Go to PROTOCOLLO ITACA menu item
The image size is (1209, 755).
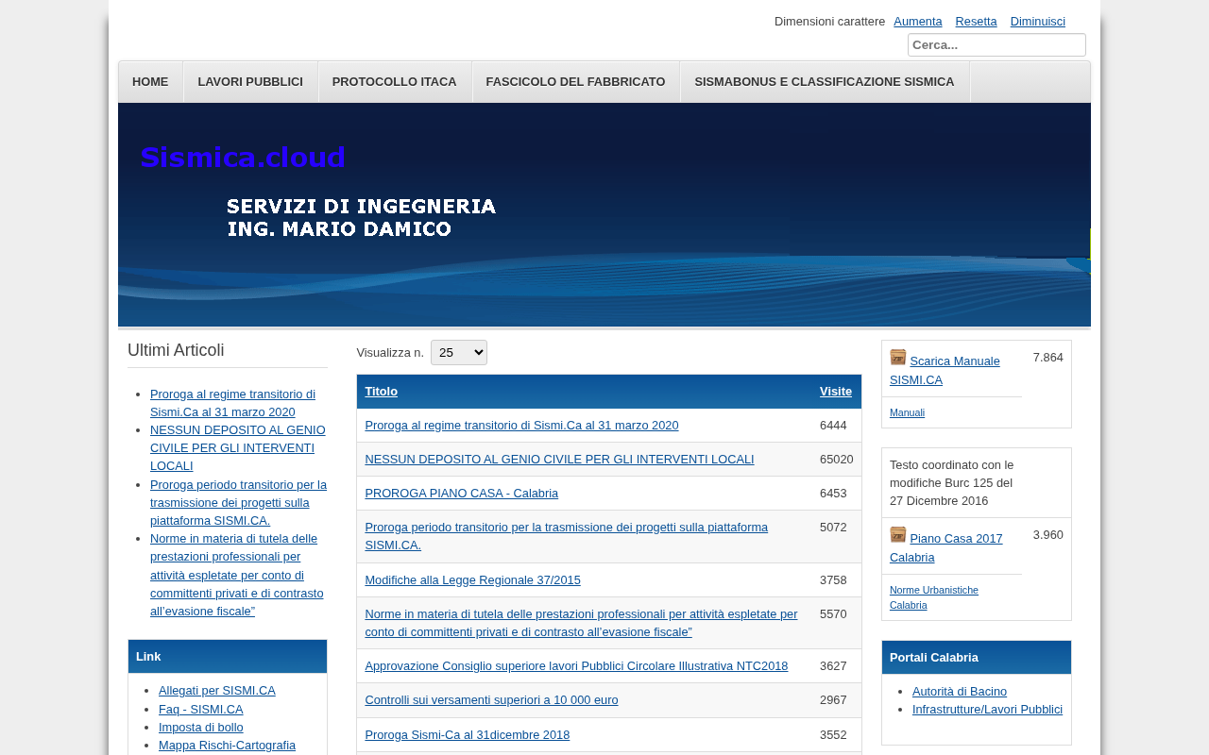click(x=395, y=82)
